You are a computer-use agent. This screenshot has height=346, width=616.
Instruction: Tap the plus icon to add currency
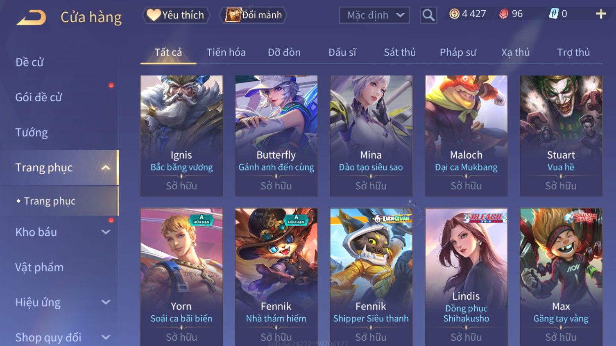coord(601,14)
